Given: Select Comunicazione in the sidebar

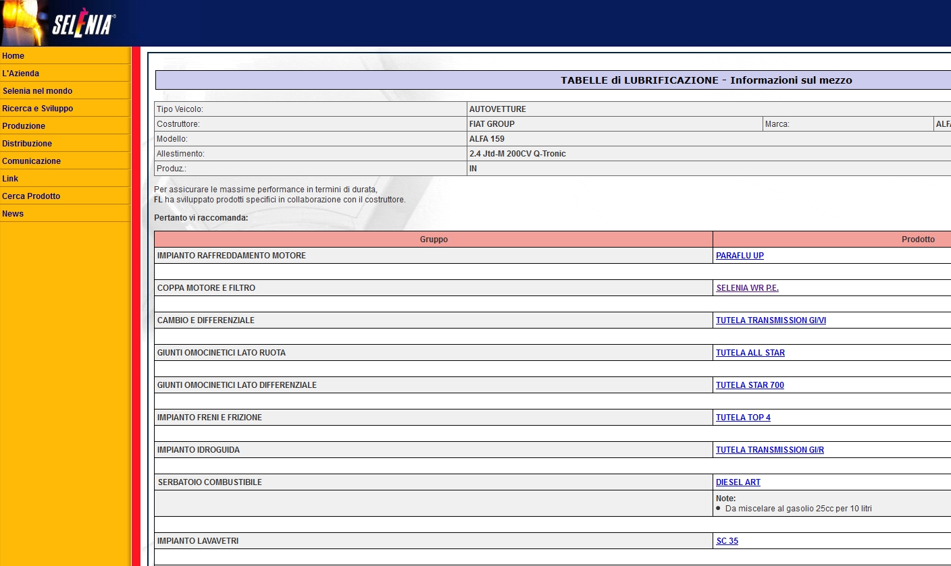Looking at the screenshot, I should [x=32, y=161].
